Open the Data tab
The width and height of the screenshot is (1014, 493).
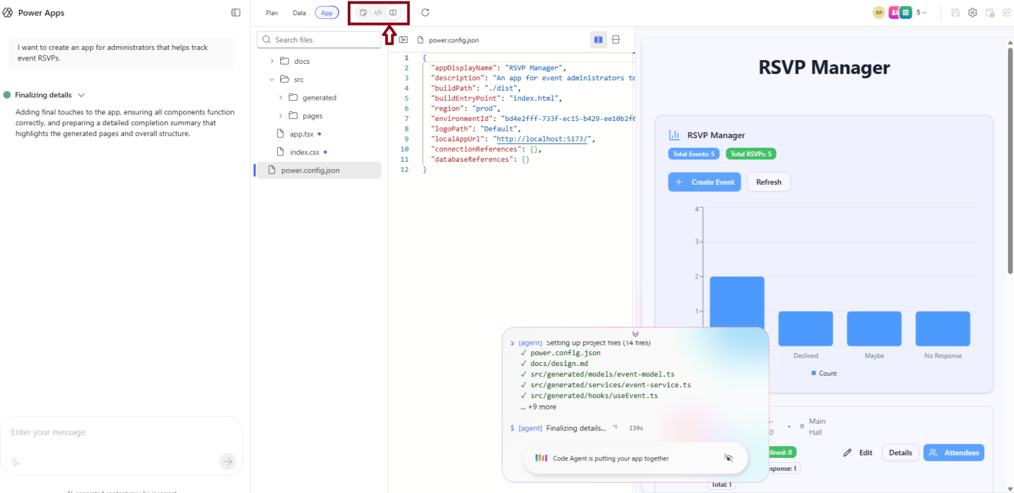click(x=299, y=13)
